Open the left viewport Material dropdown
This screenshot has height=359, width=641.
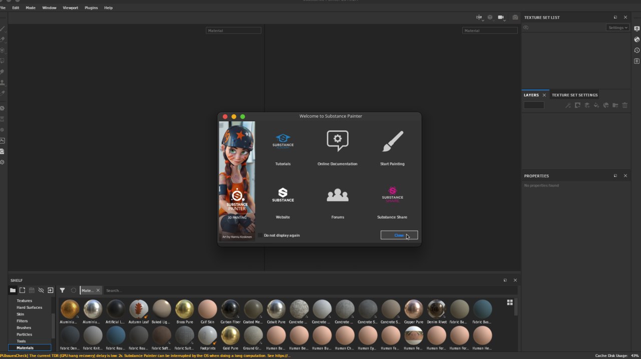[233, 31]
